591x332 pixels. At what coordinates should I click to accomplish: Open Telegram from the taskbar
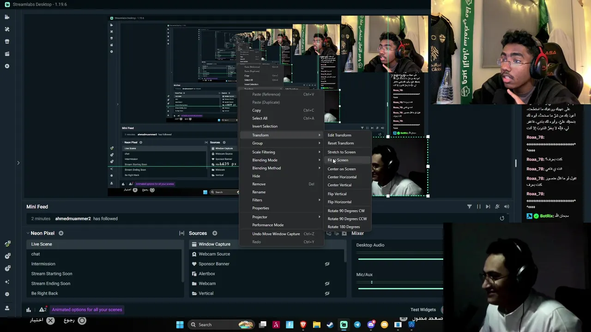click(x=357, y=325)
